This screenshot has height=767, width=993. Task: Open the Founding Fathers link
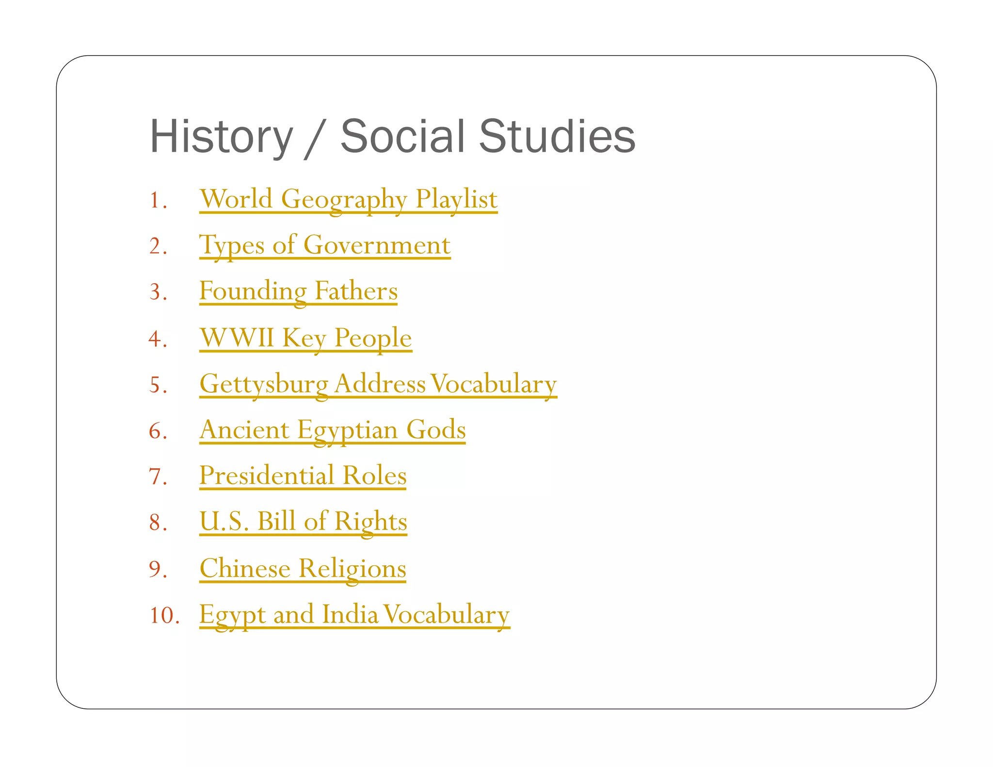point(298,291)
